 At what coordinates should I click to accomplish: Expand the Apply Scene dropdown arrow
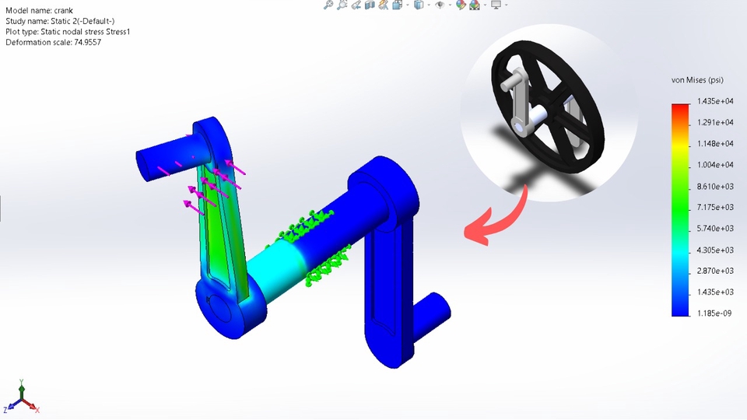(485, 5)
